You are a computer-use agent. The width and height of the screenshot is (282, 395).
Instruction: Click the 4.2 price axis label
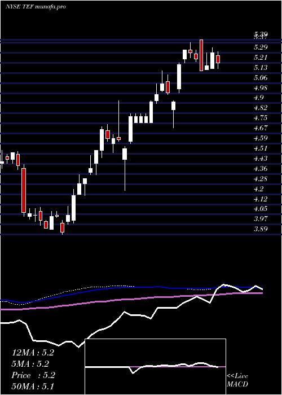point(258,188)
